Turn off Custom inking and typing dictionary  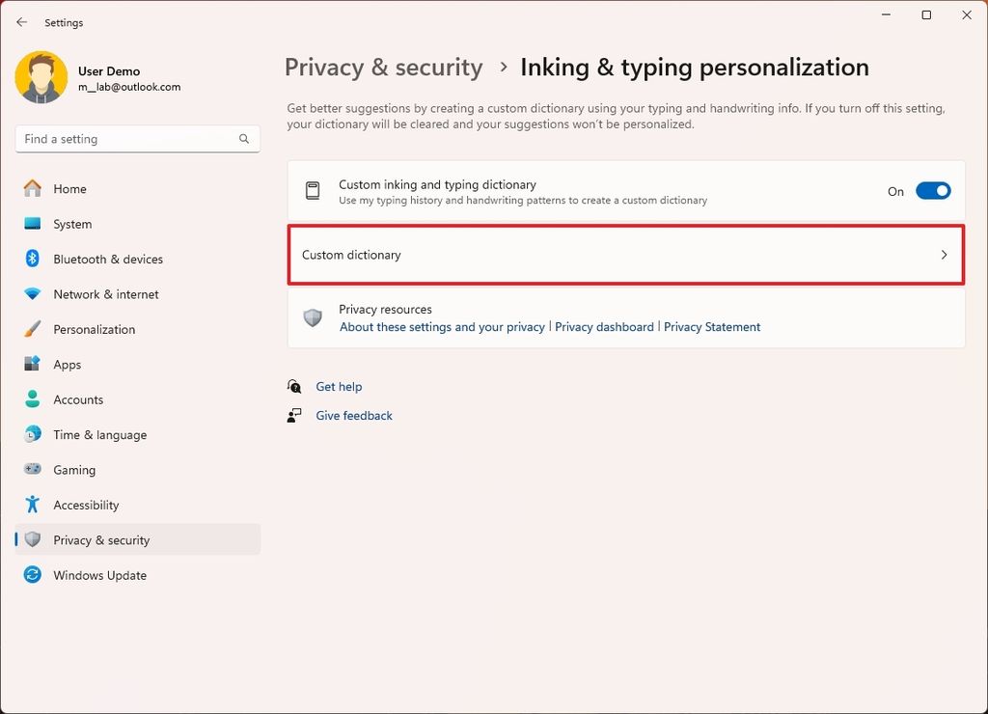pos(932,190)
